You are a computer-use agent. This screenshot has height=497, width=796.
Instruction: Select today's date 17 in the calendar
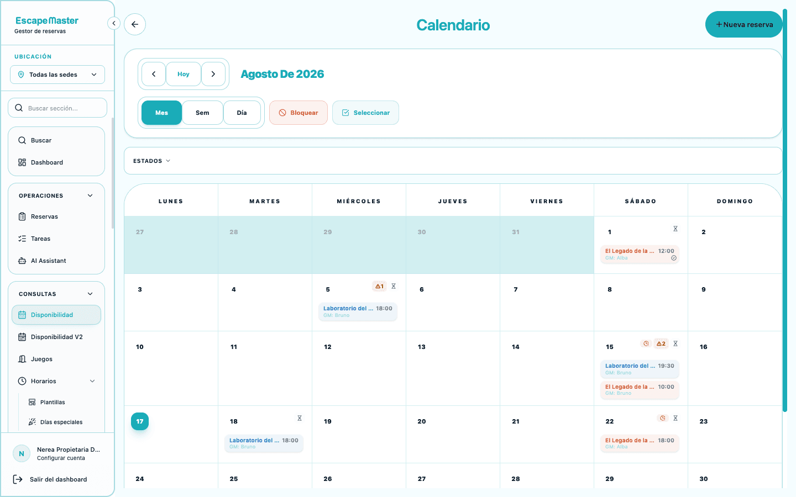click(x=140, y=421)
